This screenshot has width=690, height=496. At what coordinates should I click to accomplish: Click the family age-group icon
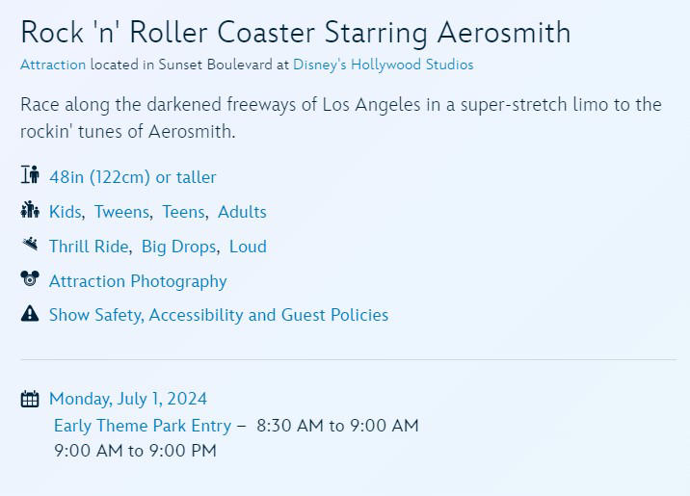pyautogui.click(x=30, y=209)
